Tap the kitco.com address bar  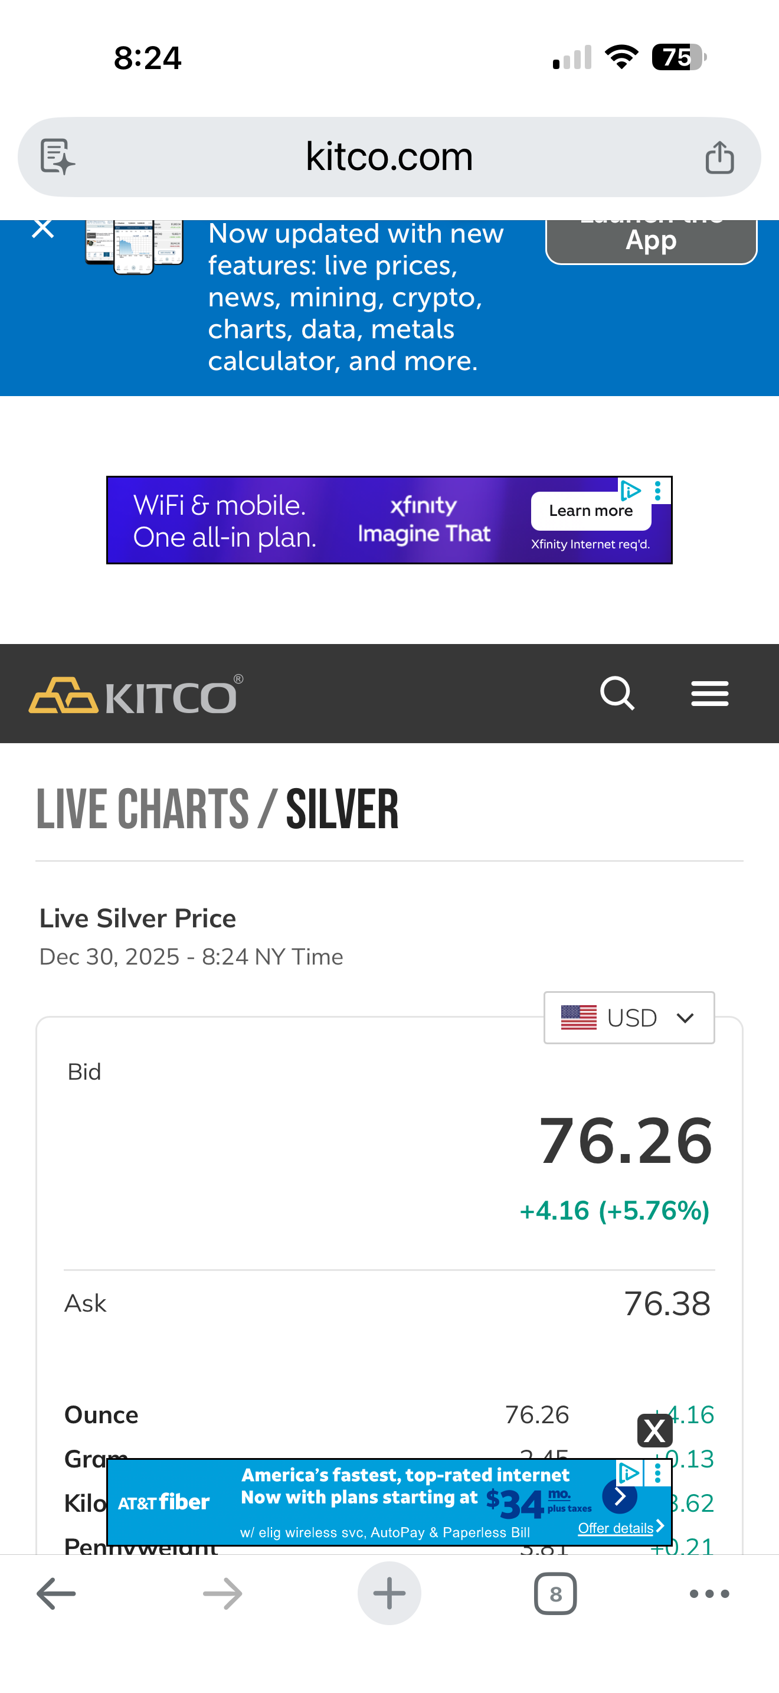[389, 157]
